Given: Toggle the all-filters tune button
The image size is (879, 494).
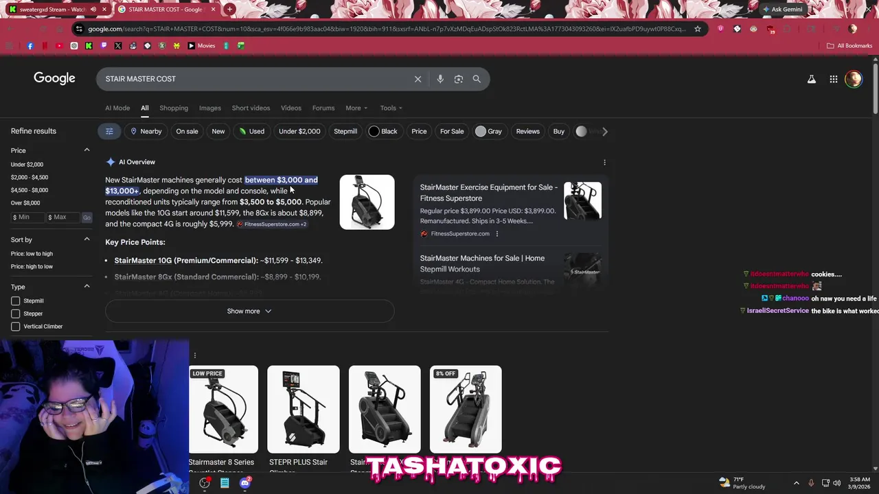Looking at the screenshot, I should point(109,132).
